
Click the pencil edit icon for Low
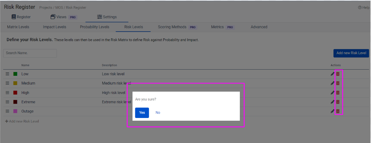[332, 74]
